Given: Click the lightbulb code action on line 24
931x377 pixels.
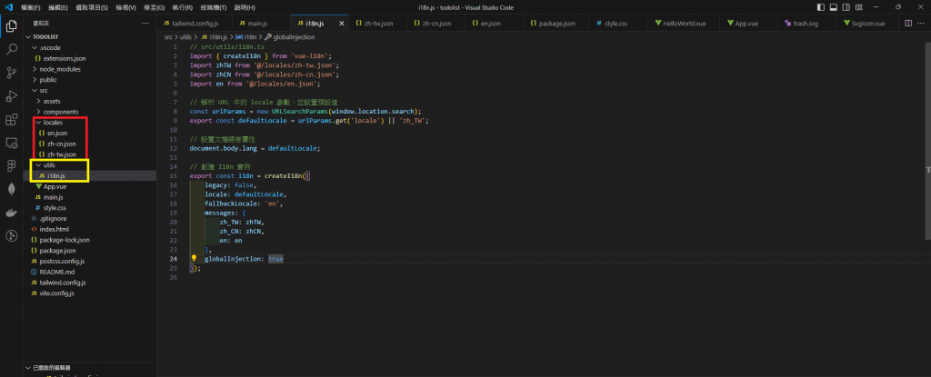Looking at the screenshot, I should [x=194, y=259].
